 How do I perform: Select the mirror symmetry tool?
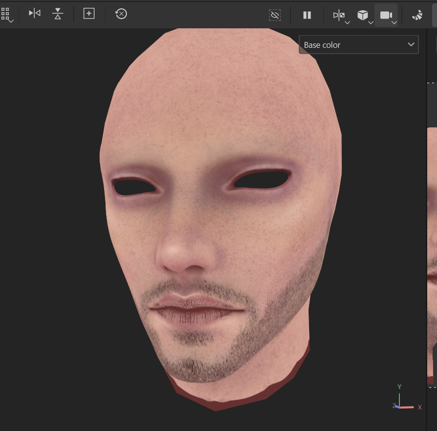(x=34, y=14)
